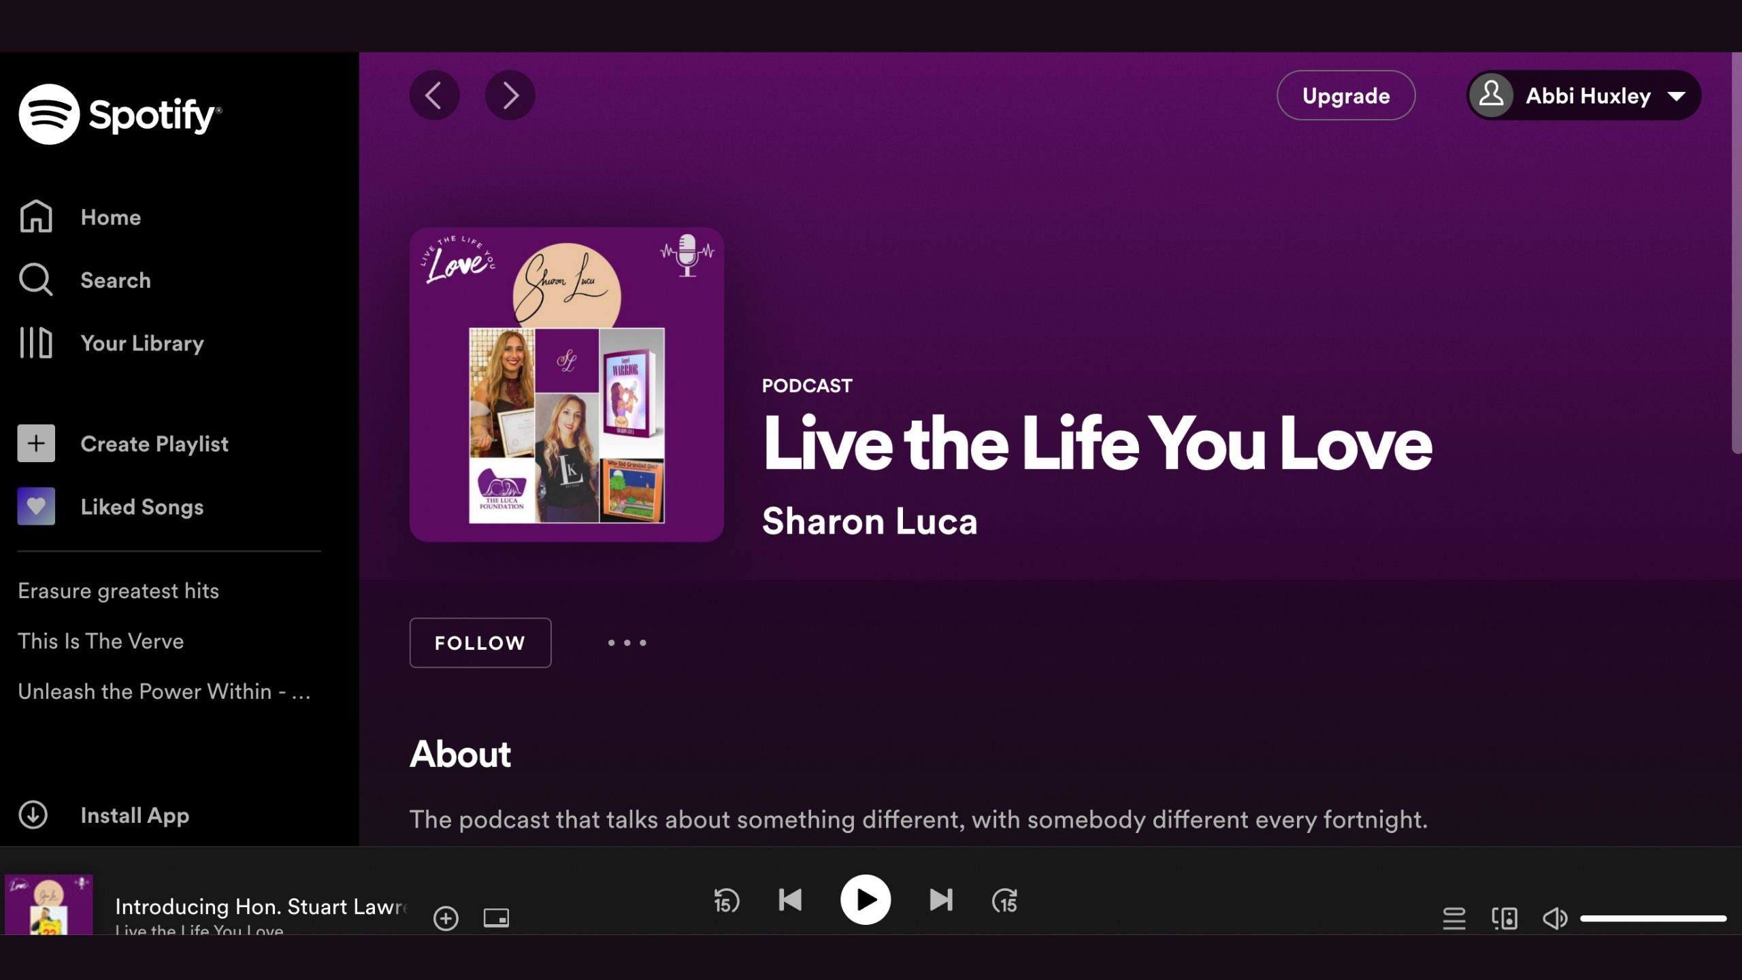Save episode with plus icon
This screenshot has width=1742, height=980.
446,918
